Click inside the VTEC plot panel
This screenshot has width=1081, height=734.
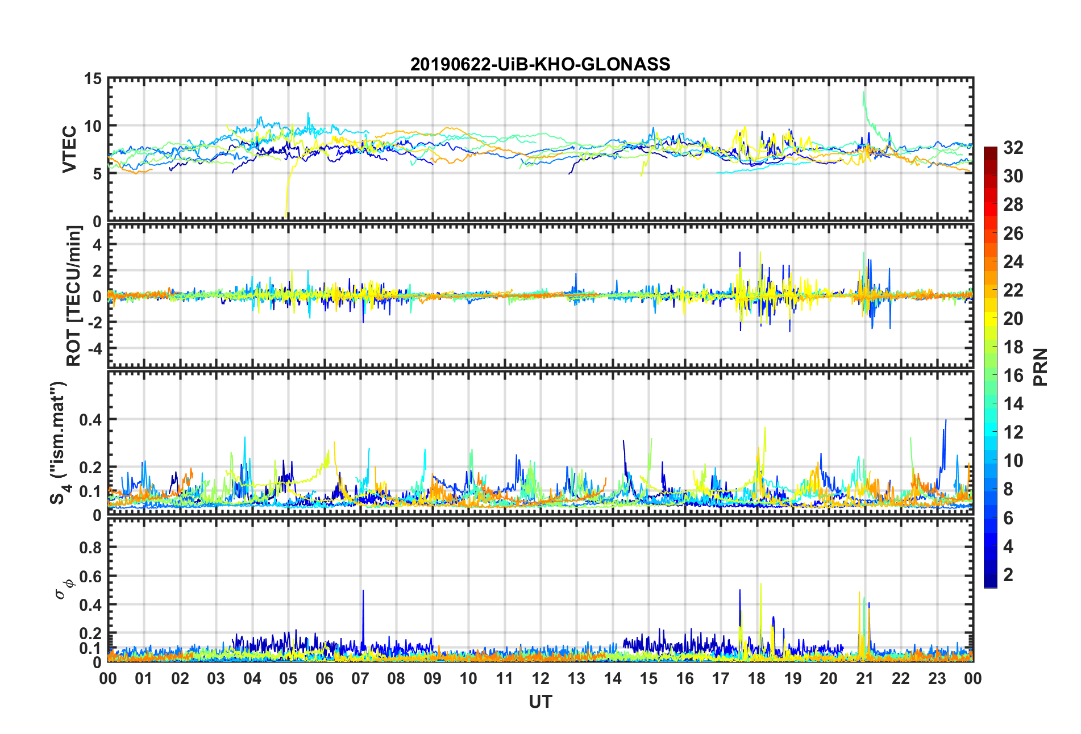tap(540, 149)
